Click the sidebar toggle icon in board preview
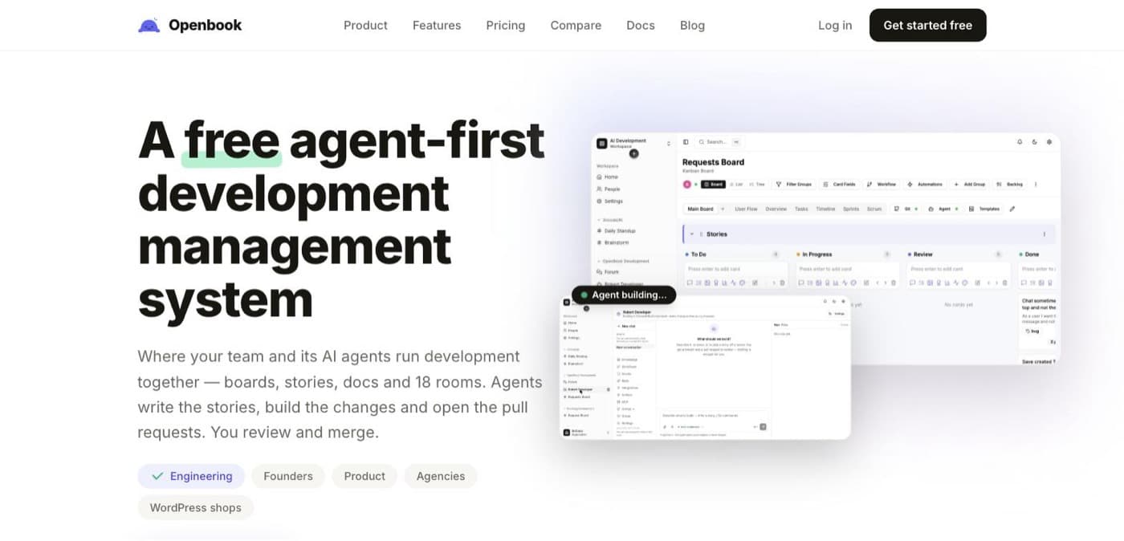Viewport: 1124px width, 541px height. tap(686, 142)
